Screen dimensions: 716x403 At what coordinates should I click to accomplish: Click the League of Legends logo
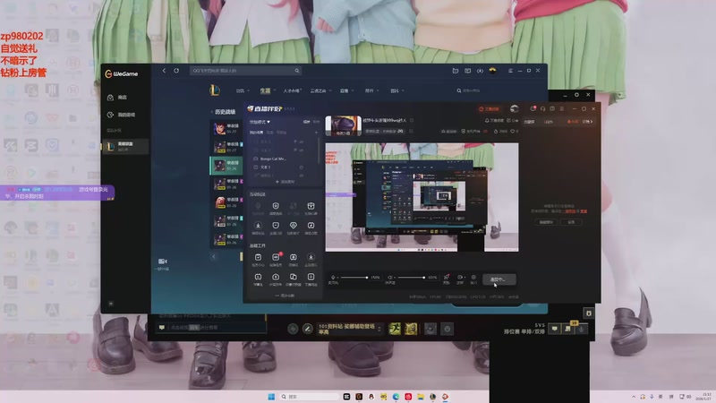tap(214, 90)
